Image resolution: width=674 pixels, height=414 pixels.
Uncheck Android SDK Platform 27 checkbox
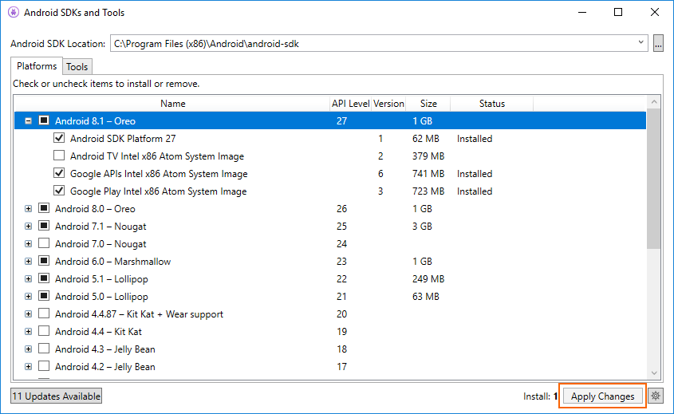pyautogui.click(x=59, y=139)
